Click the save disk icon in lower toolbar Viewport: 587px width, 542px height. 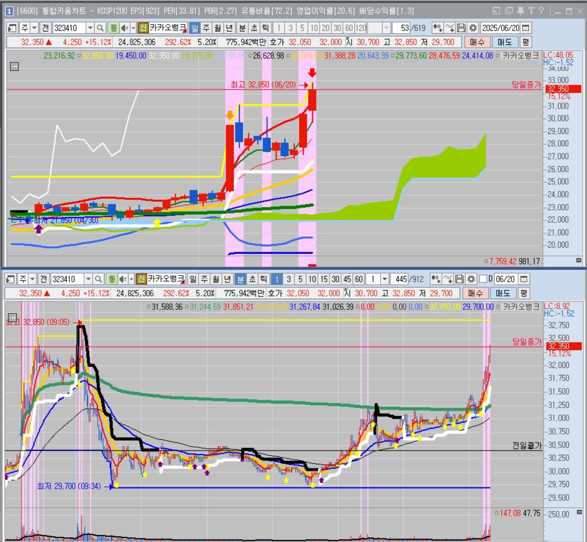(x=460, y=279)
